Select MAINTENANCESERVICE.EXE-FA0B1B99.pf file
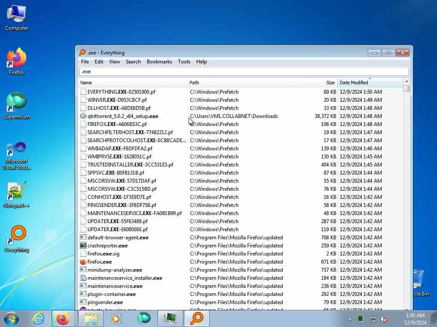 (x=134, y=213)
